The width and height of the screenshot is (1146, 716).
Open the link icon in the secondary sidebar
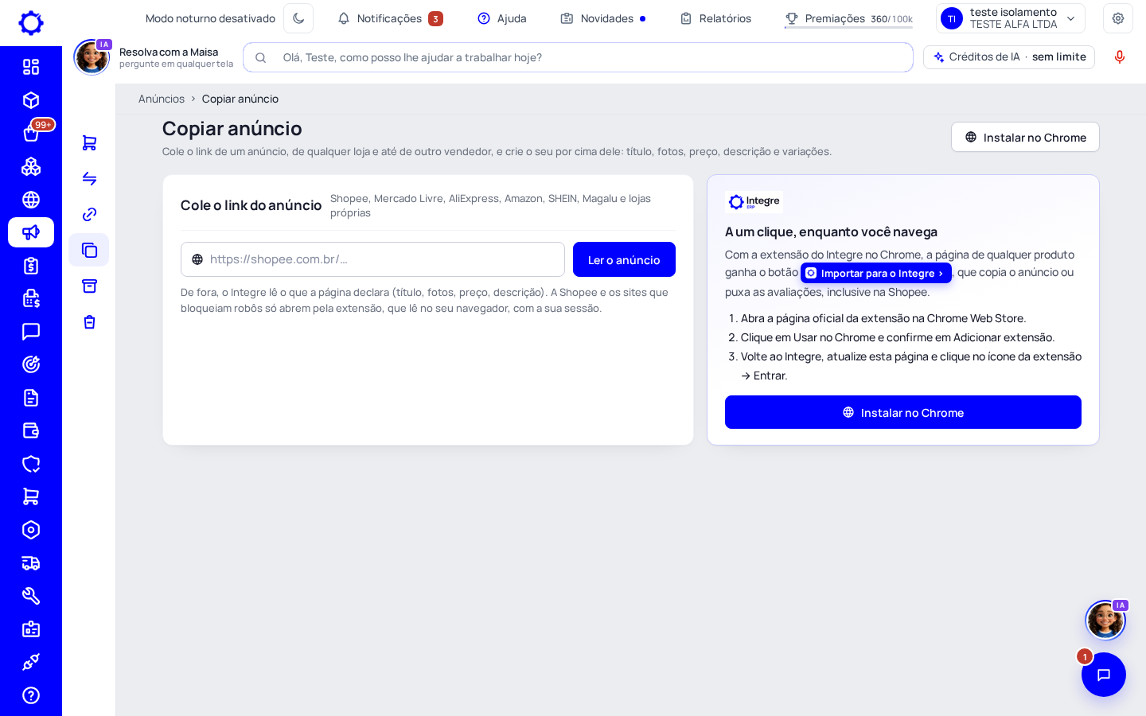tap(89, 214)
